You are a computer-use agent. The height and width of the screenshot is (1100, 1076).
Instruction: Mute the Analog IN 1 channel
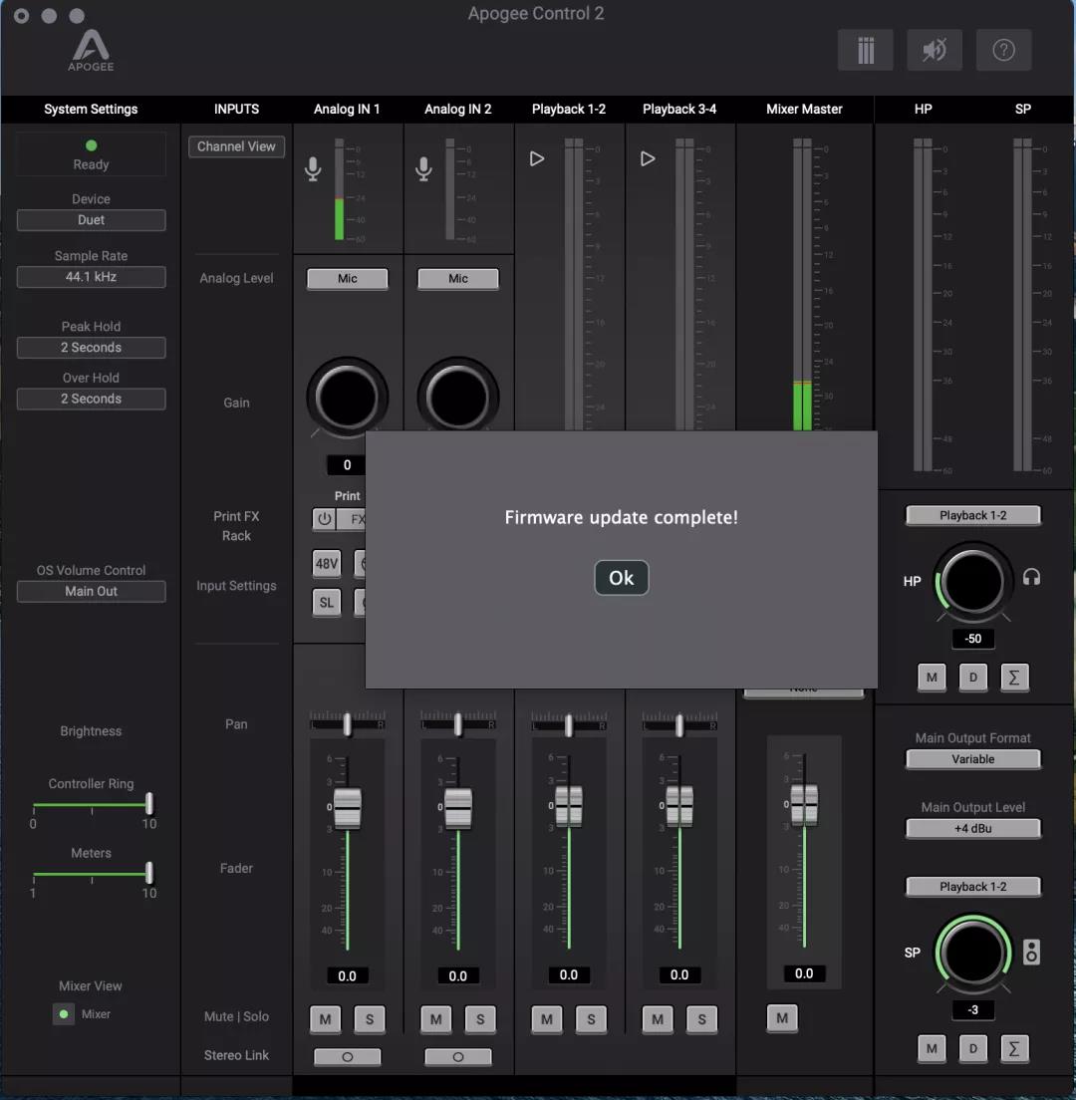(x=326, y=1019)
